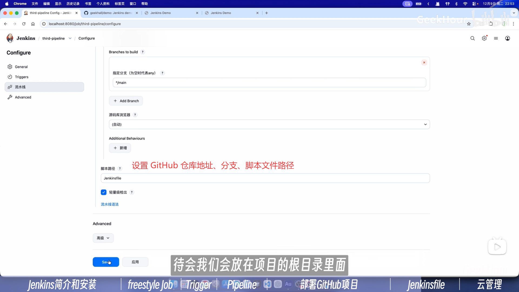Open the Jenkins search icon
519x292 pixels.
point(472,38)
